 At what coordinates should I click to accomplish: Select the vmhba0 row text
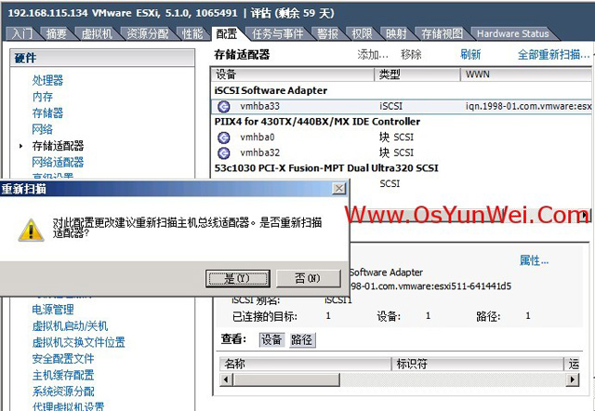click(x=258, y=137)
